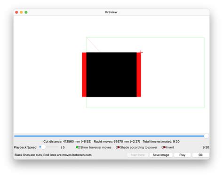Click the Playback Speed slider handle
The image size is (223, 177).
tap(43, 147)
